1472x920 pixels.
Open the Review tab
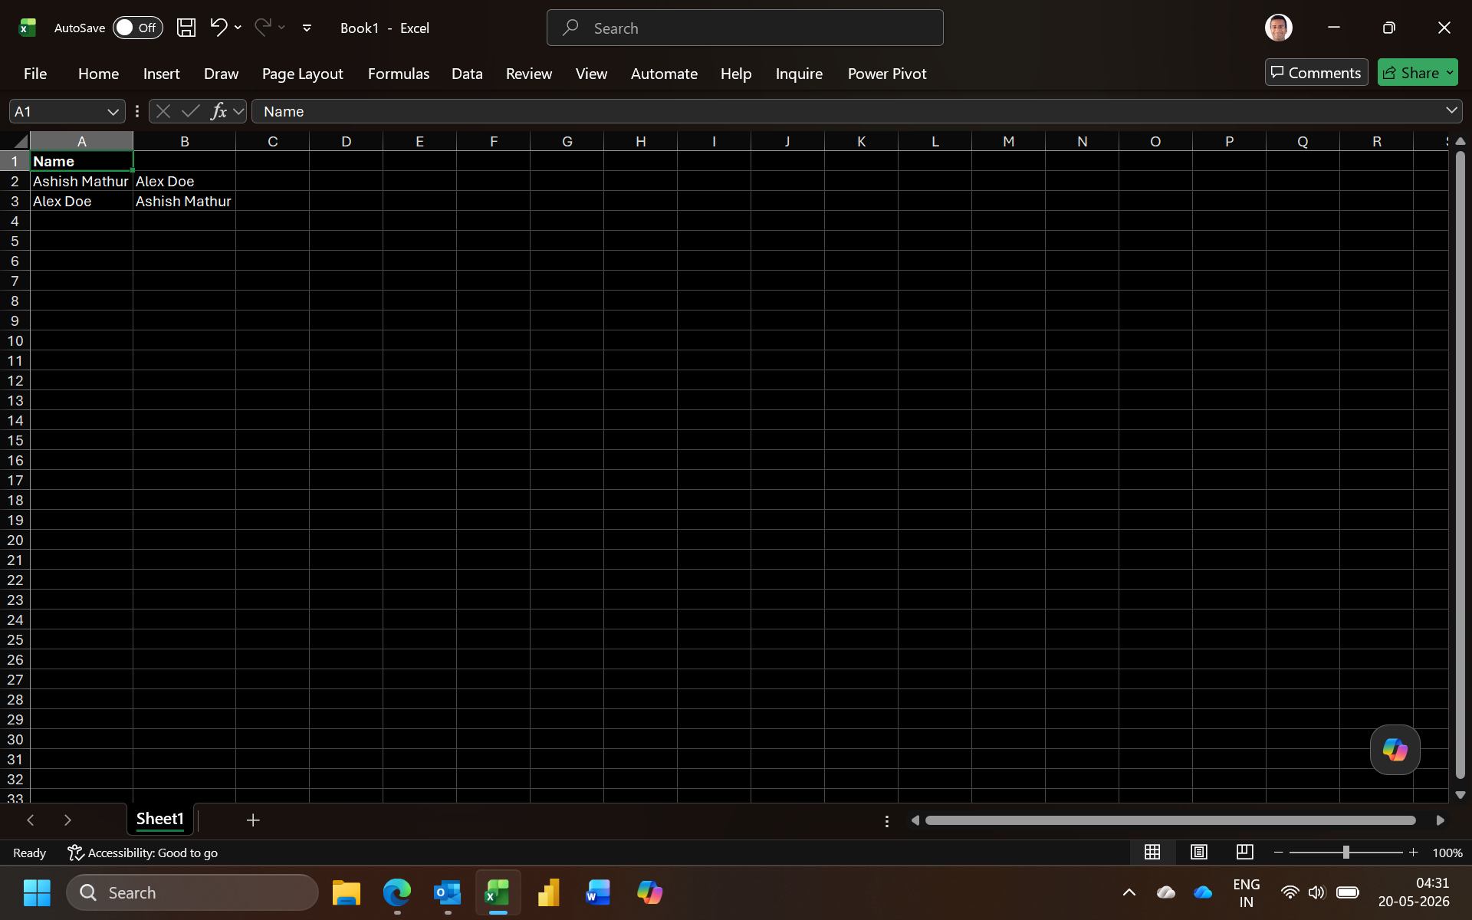(528, 74)
